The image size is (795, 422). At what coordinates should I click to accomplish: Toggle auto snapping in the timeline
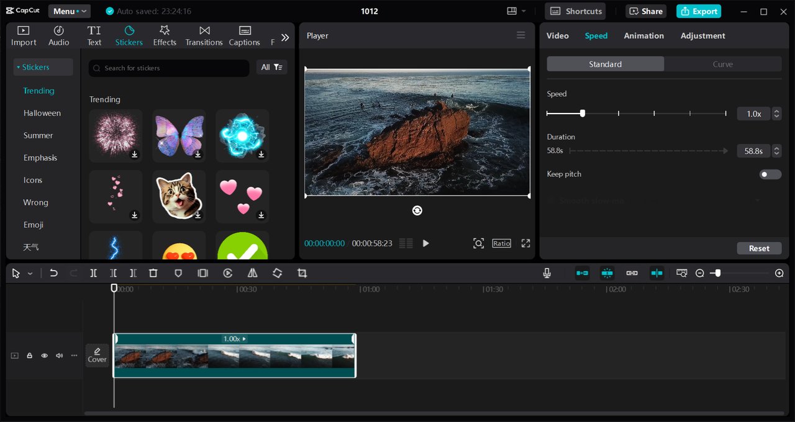(x=607, y=273)
